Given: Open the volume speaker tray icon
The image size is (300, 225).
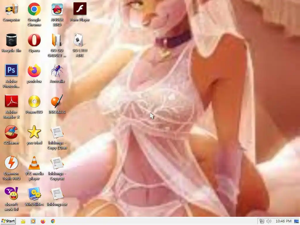Looking at the screenshot, I should click(x=269, y=221).
